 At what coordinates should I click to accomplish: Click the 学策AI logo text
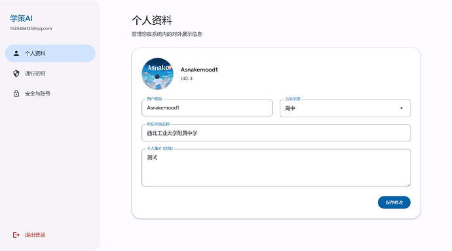(x=21, y=18)
